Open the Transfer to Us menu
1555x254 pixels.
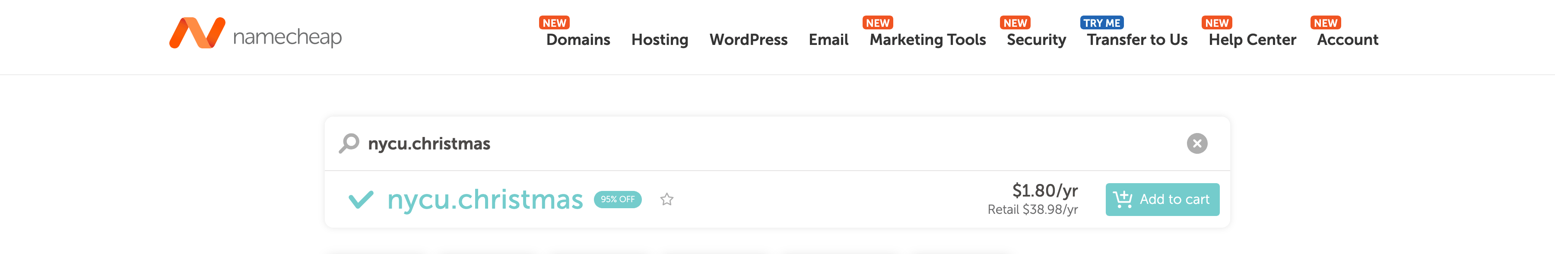[x=1137, y=40]
